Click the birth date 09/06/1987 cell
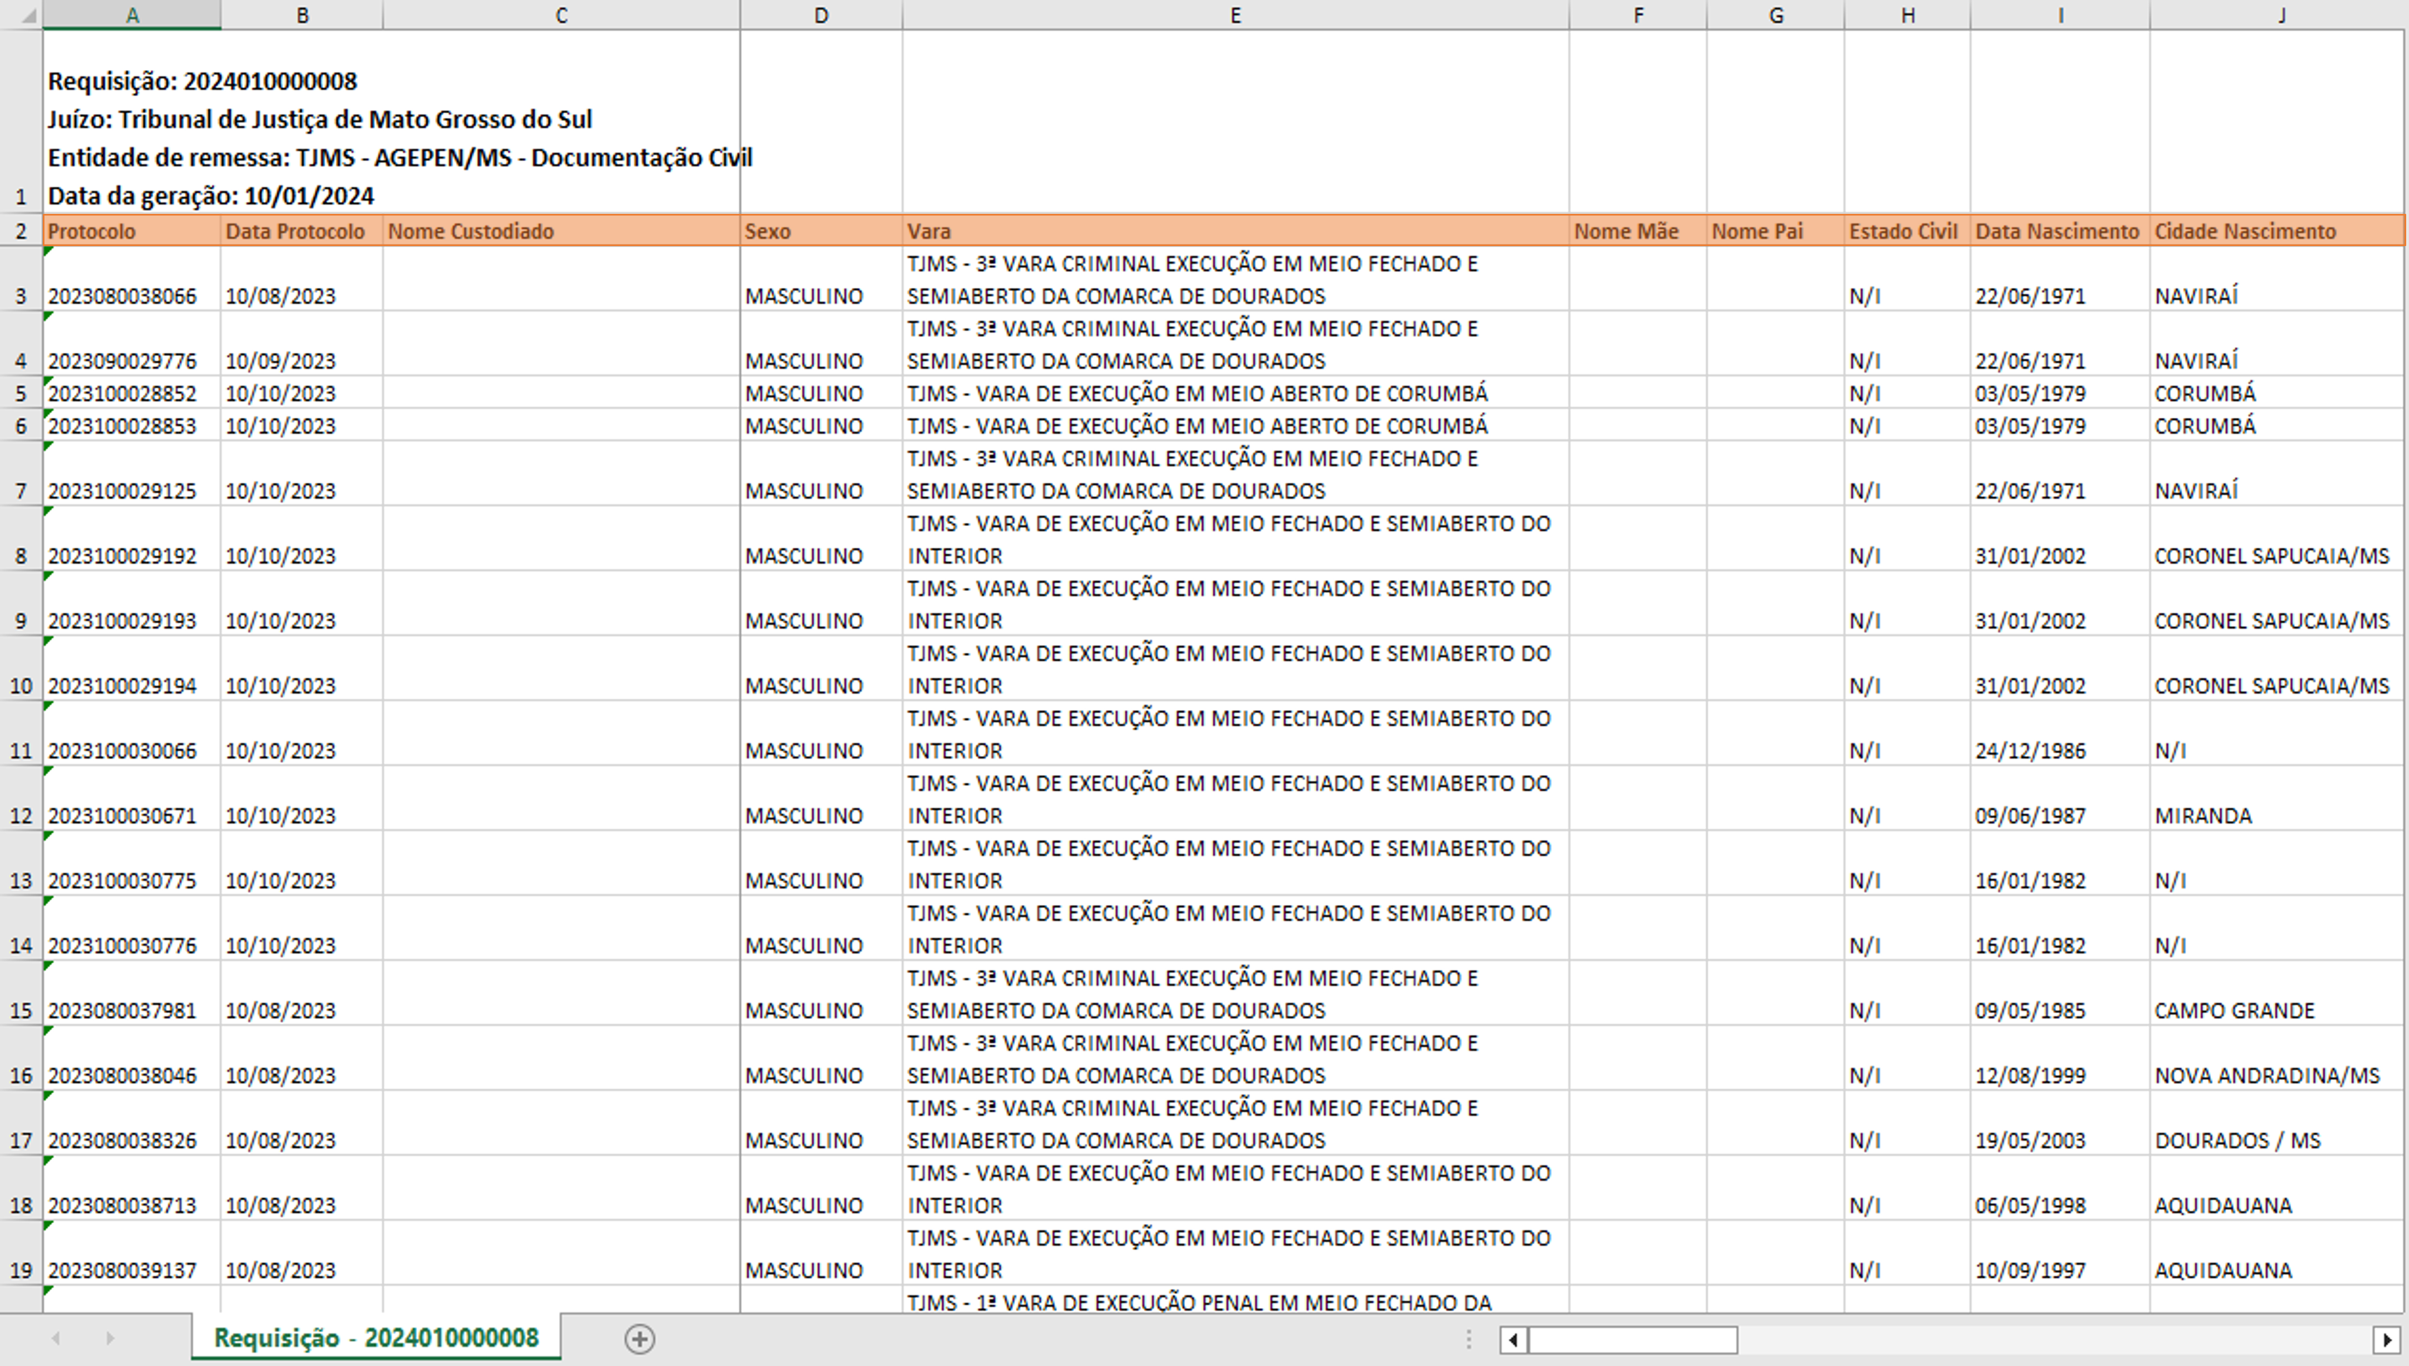Screen dimensions: 2409x1366 click(2060, 798)
